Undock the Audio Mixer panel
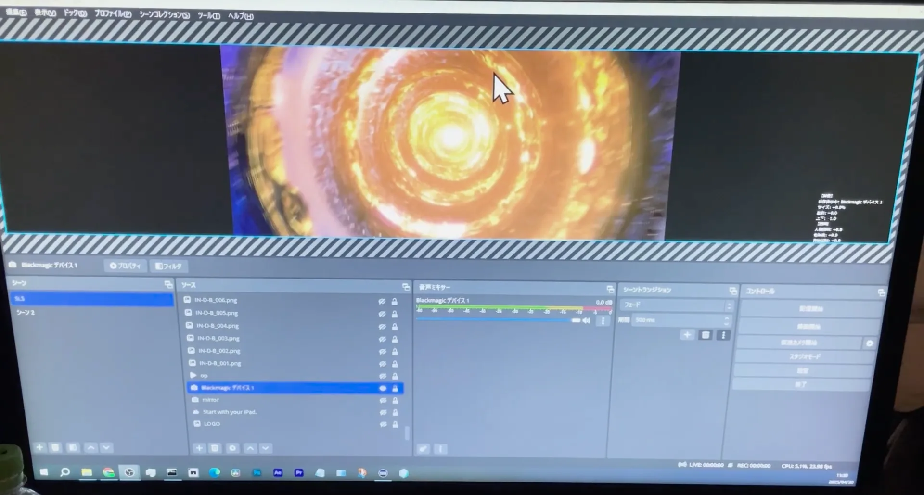This screenshot has width=924, height=495. (x=610, y=289)
